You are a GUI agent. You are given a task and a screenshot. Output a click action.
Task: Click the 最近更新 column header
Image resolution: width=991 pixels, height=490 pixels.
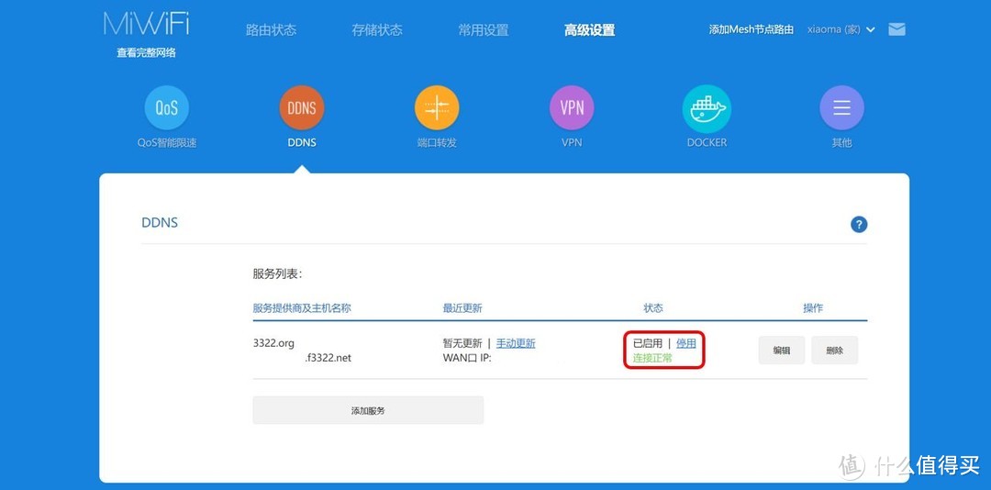pos(462,308)
